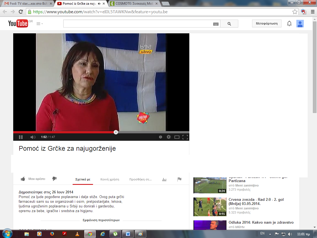The width and height of the screenshot is (317, 238).
Task: Like the video with thumbs up
Action: (x=23, y=179)
